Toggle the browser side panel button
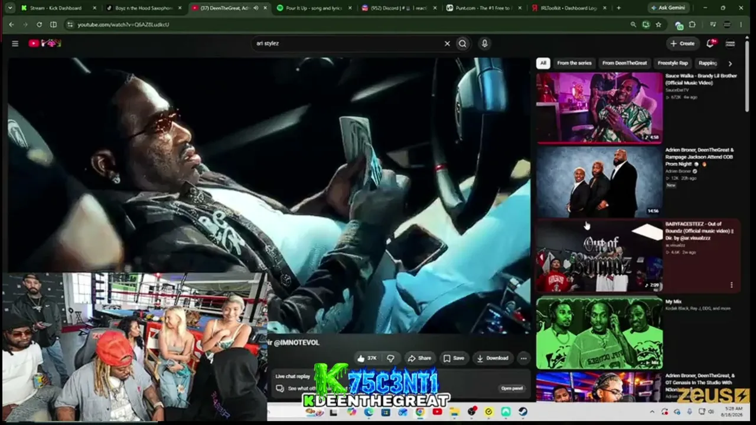The width and height of the screenshot is (756, 425). click(x=53, y=25)
